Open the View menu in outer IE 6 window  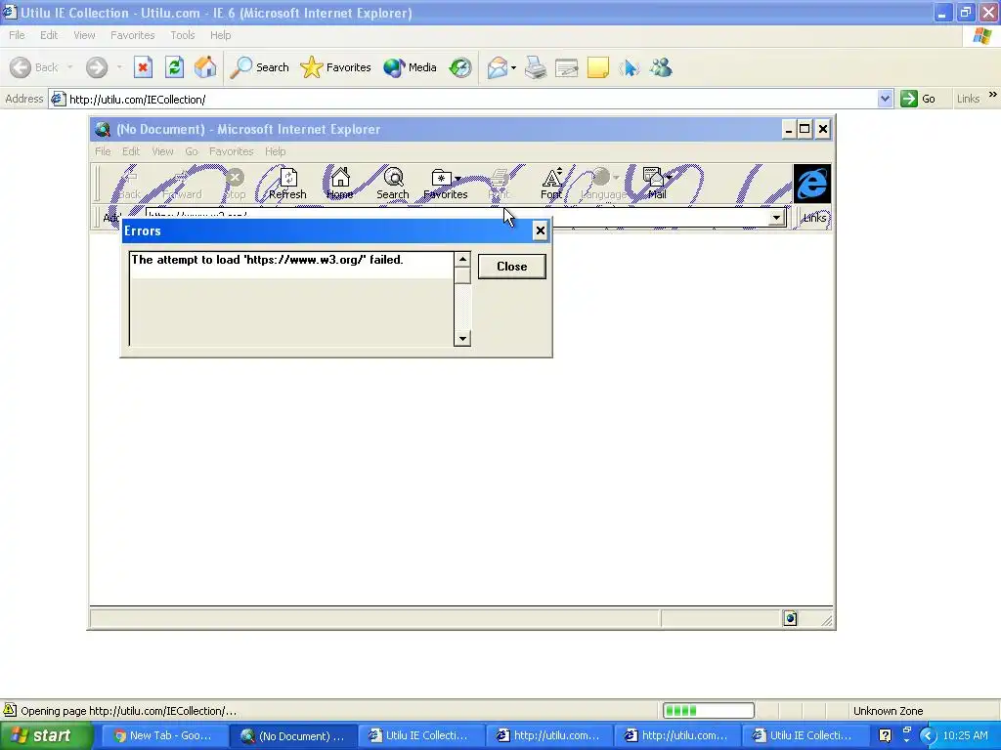(84, 35)
